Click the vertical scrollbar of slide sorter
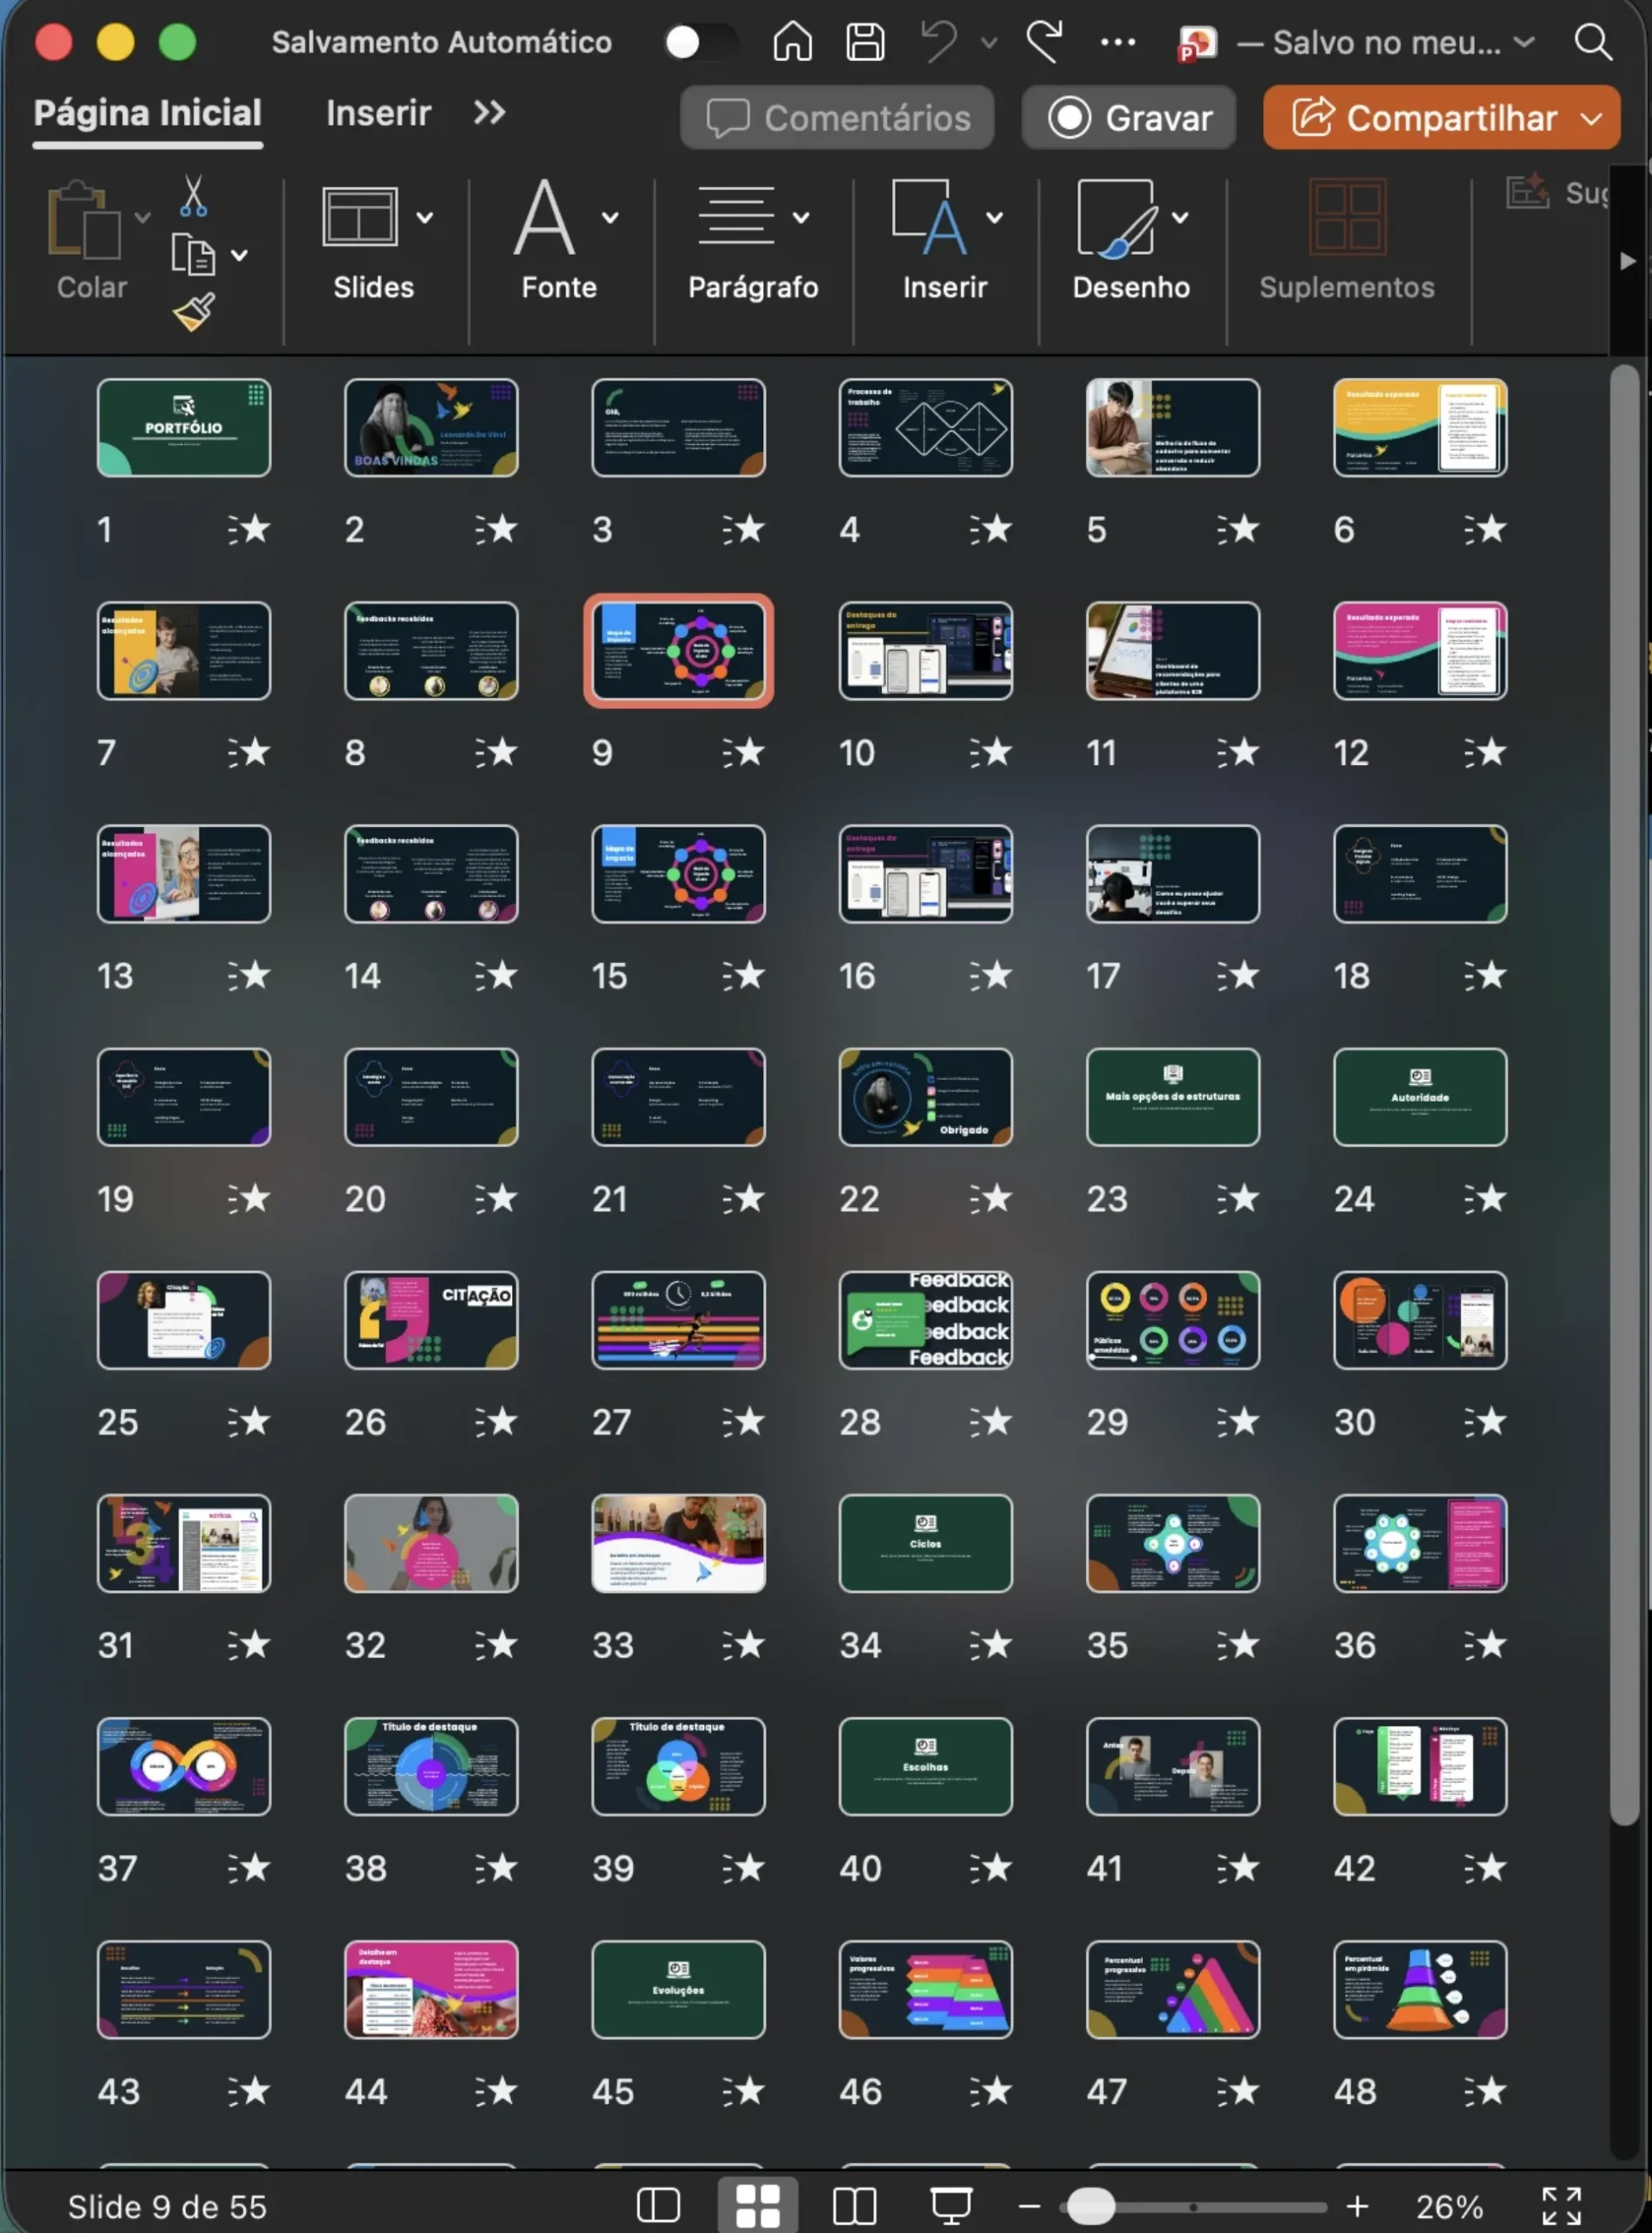 coord(1625,1095)
